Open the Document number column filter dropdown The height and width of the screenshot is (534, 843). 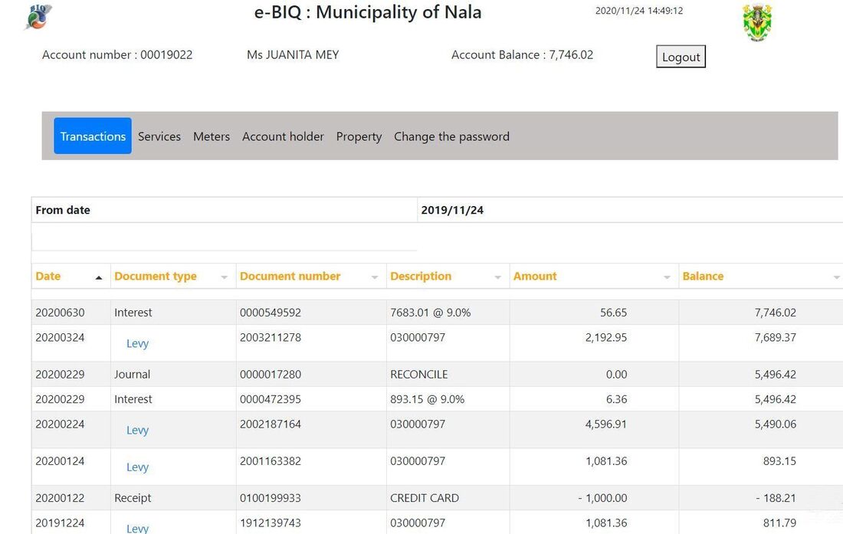[375, 277]
